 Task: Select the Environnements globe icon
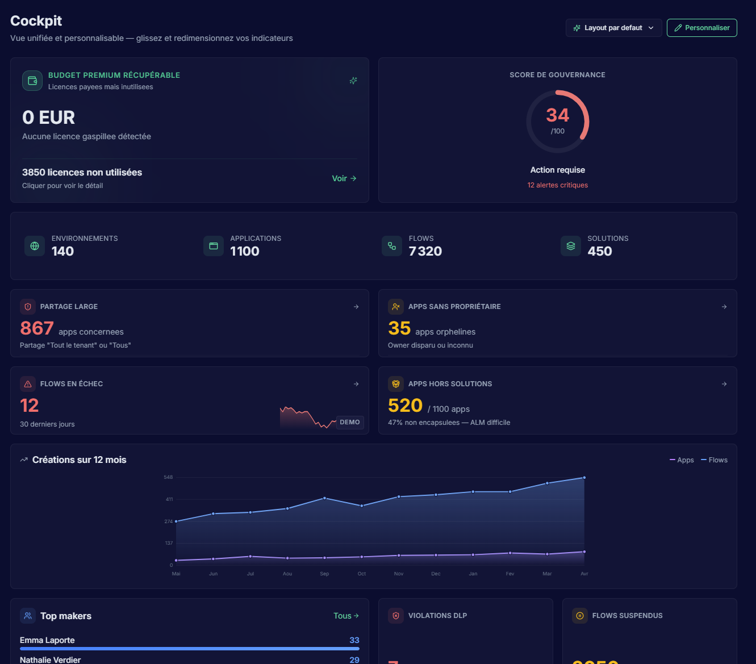point(34,246)
